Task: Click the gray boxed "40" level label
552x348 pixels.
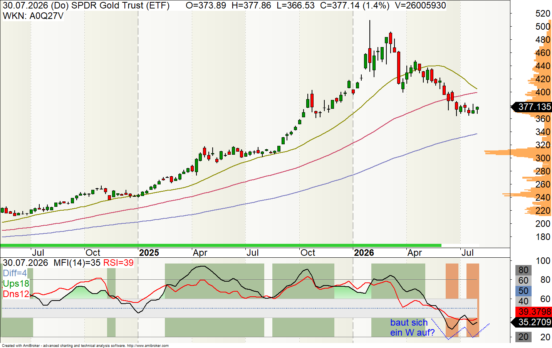Action: click(523, 301)
